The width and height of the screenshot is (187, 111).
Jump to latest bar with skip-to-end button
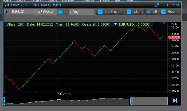point(175,101)
